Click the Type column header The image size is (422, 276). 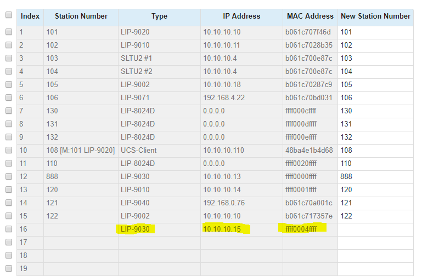tap(159, 16)
